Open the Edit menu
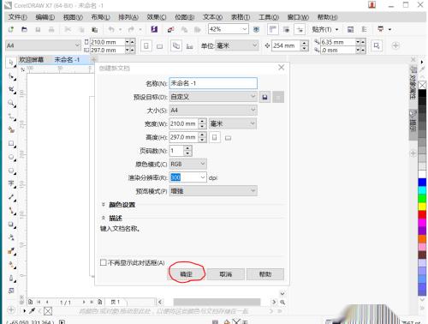Screen dimensions: 428x324 point(45,17)
